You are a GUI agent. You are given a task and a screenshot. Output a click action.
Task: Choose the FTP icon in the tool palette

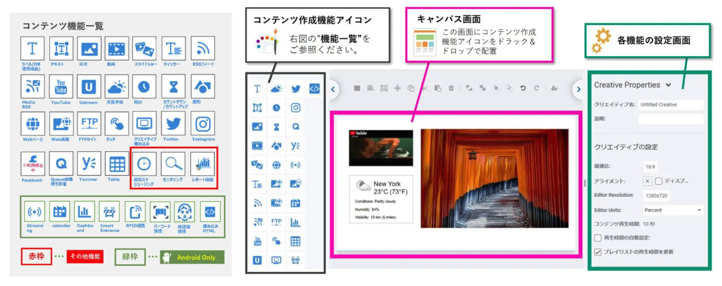pos(276,221)
